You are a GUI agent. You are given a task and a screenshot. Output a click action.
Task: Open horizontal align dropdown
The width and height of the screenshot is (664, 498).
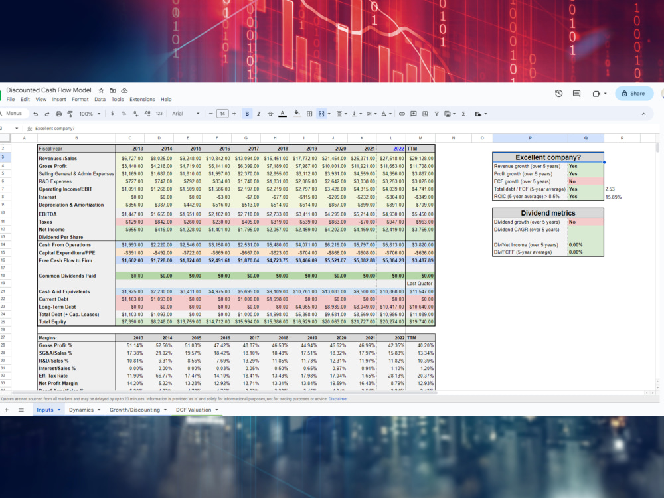[341, 114]
